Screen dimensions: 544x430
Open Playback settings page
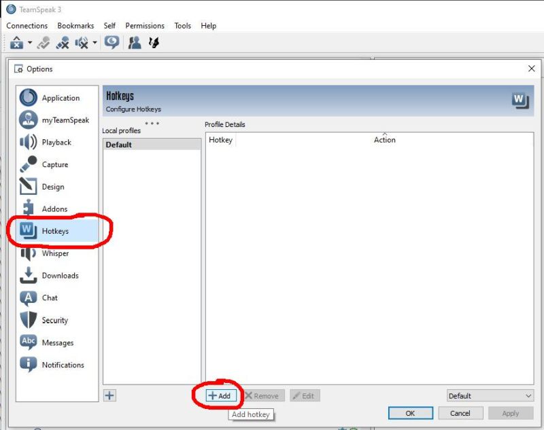click(x=57, y=142)
